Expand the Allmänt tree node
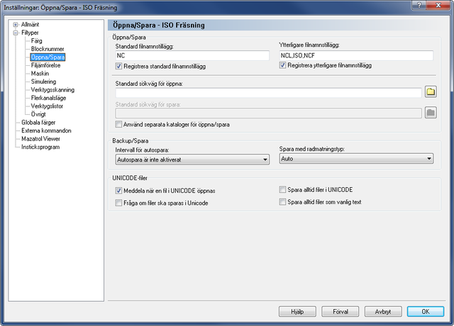This screenshot has height=326, width=454. (16, 25)
